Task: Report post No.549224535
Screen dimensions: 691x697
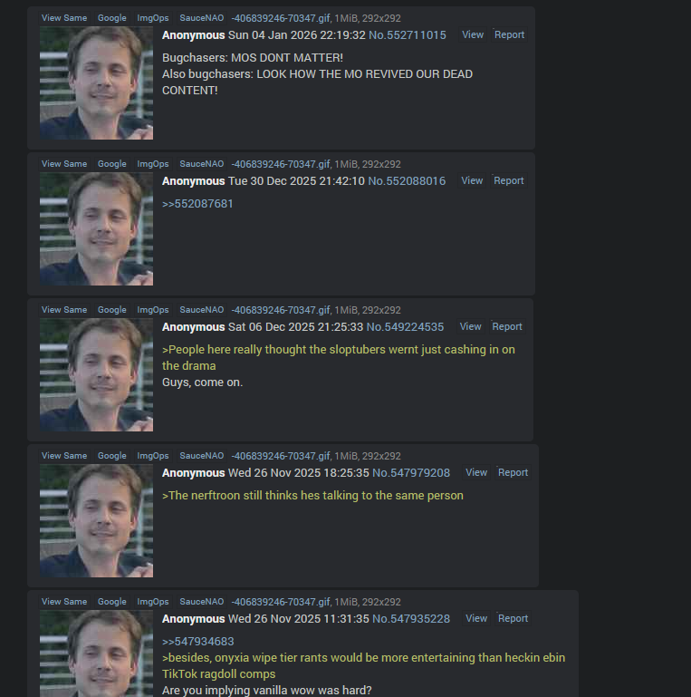Action: click(x=507, y=326)
